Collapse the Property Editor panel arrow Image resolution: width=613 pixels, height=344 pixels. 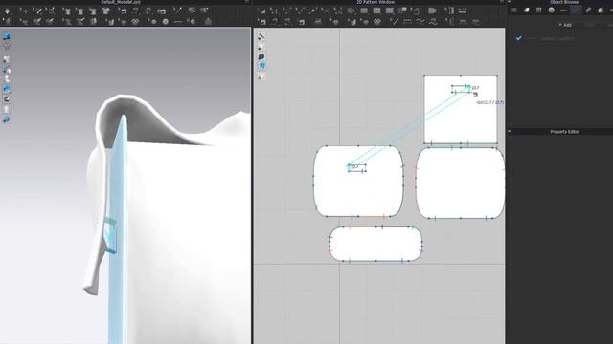click(509, 132)
